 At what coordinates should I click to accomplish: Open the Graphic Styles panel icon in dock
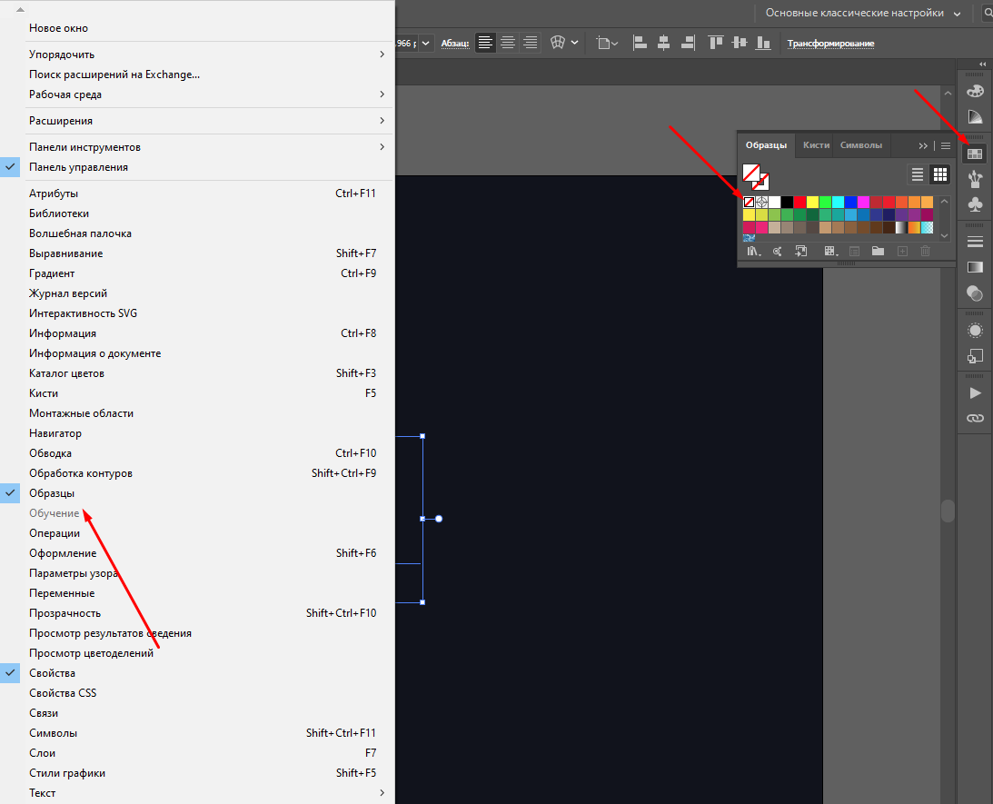coord(975,356)
